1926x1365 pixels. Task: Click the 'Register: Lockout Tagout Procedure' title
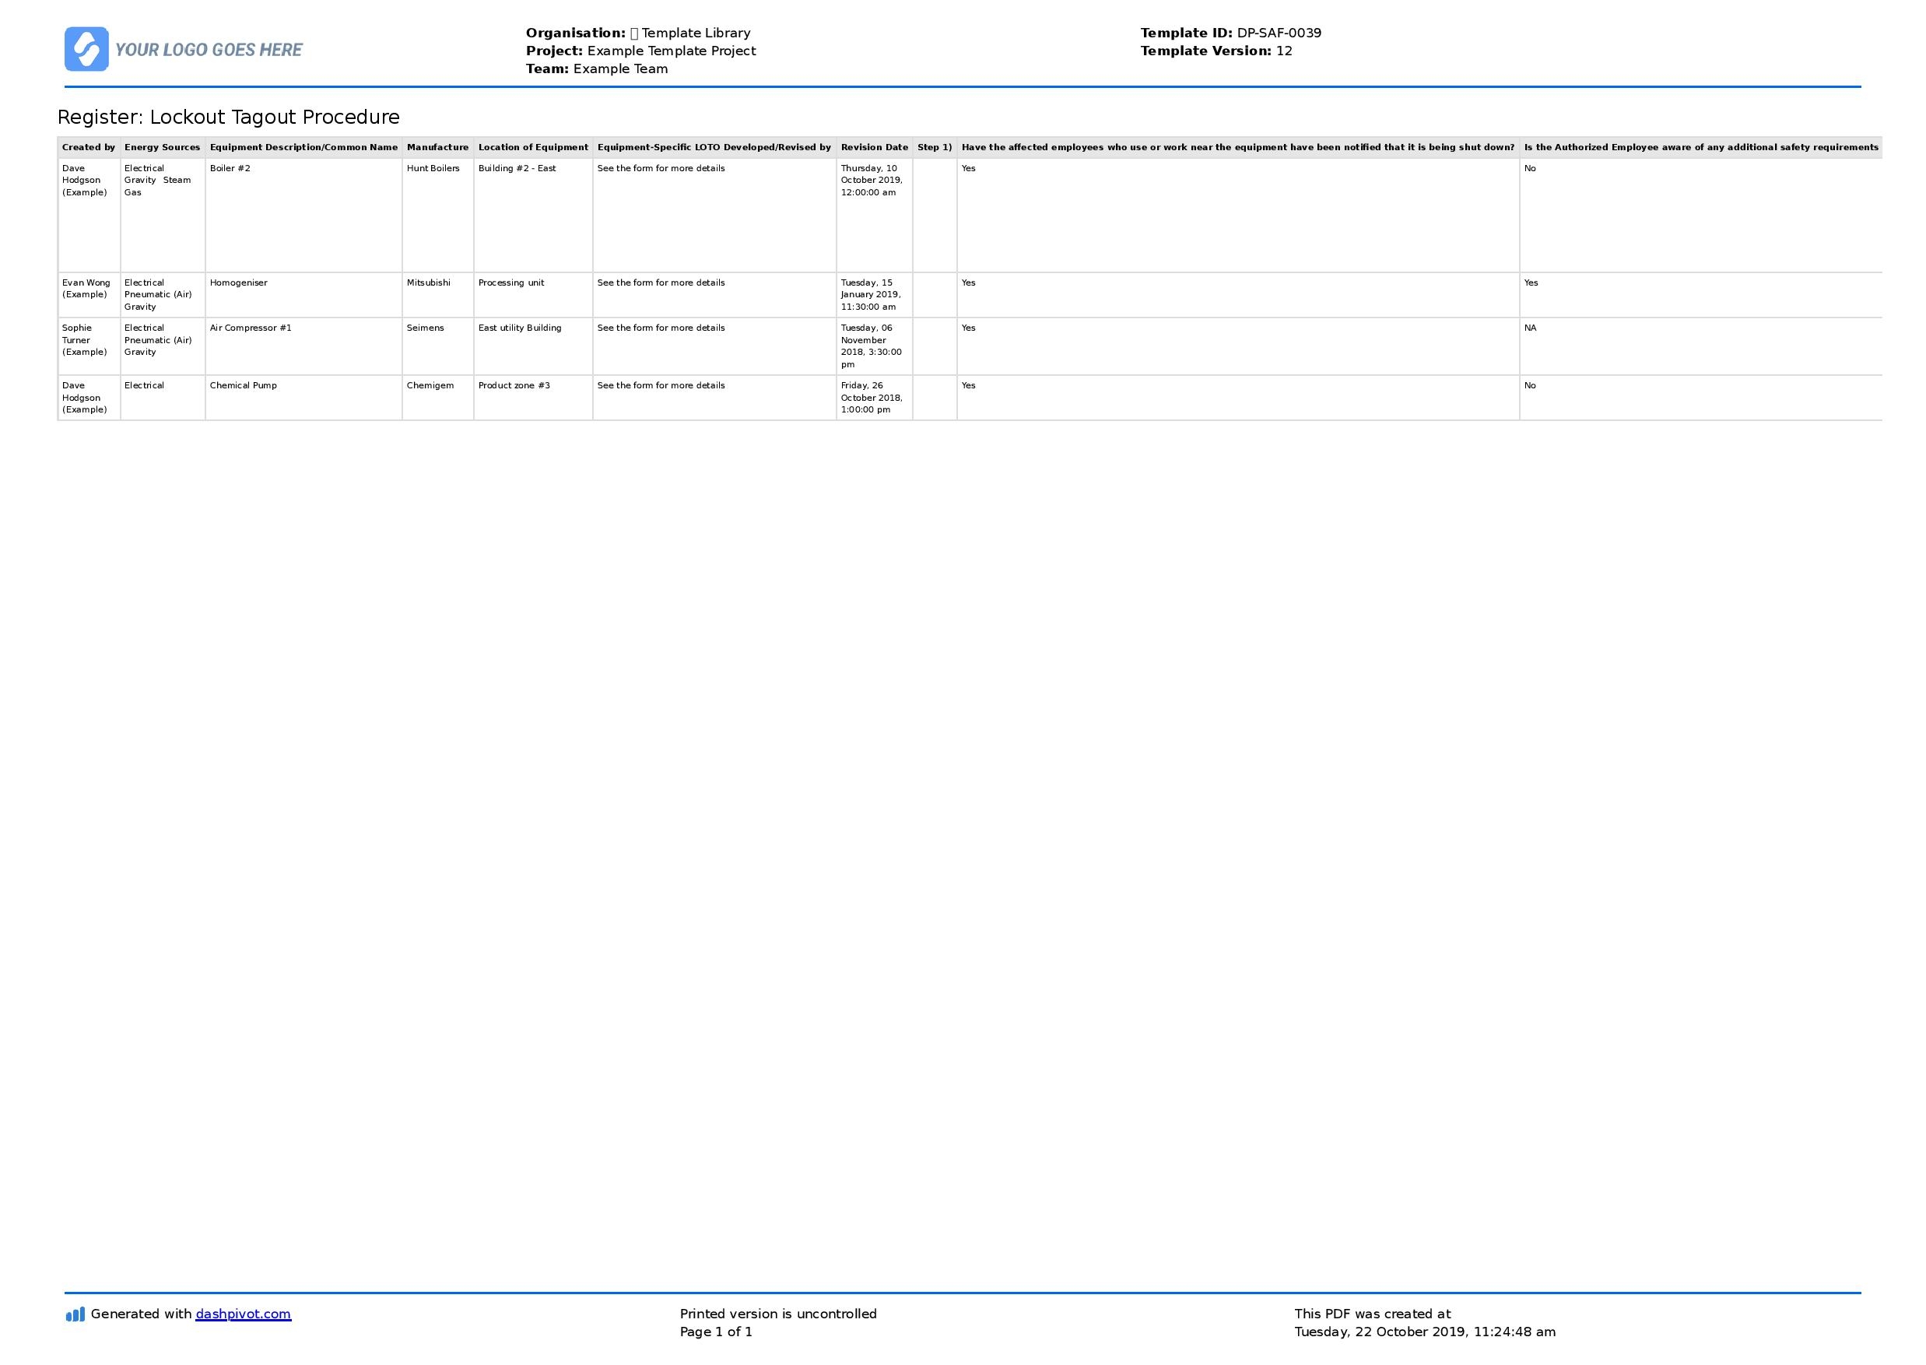(229, 117)
